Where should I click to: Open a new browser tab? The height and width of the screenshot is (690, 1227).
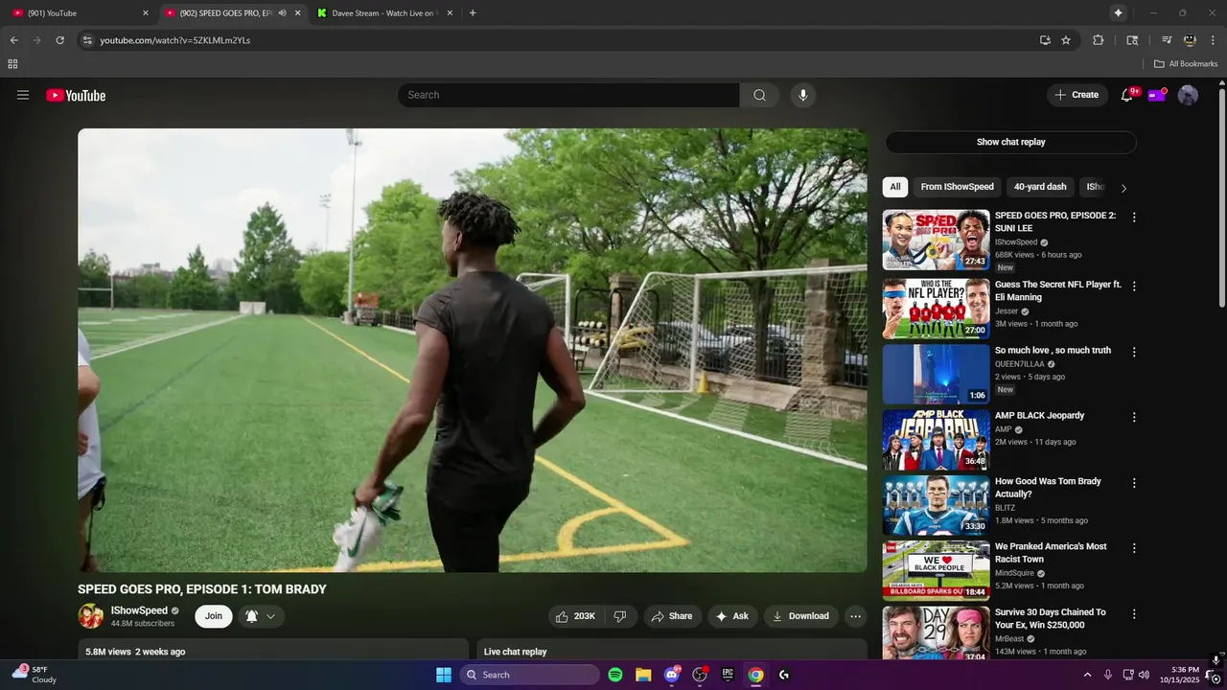tap(473, 13)
